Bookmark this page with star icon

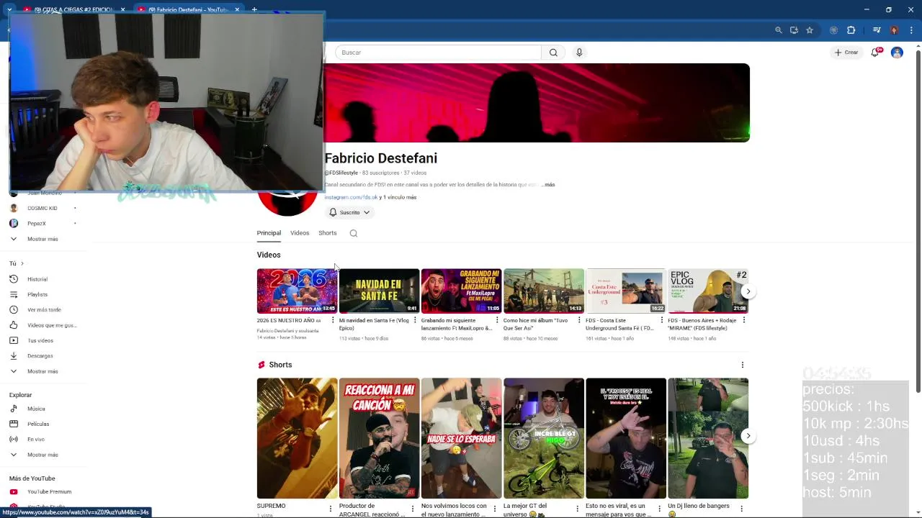(x=810, y=30)
